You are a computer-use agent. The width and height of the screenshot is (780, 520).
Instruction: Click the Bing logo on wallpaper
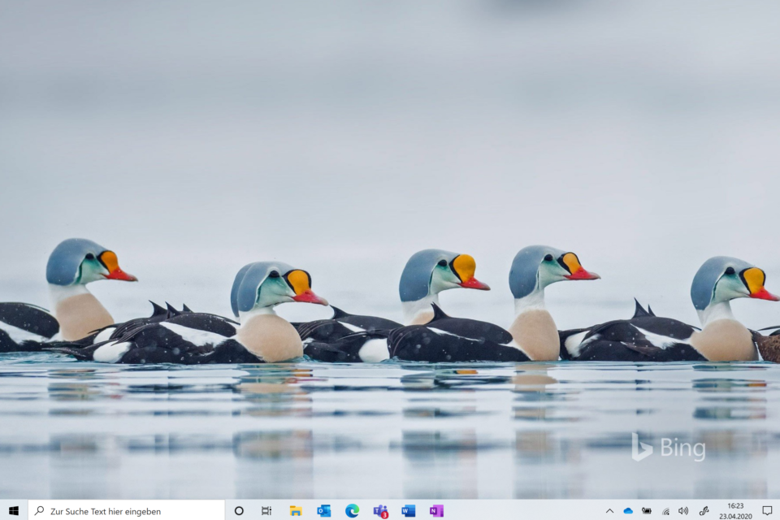click(x=669, y=448)
